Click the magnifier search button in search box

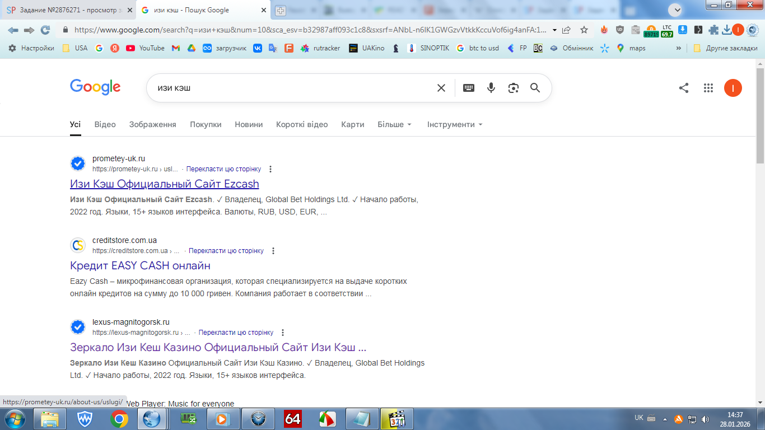[535, 88]
